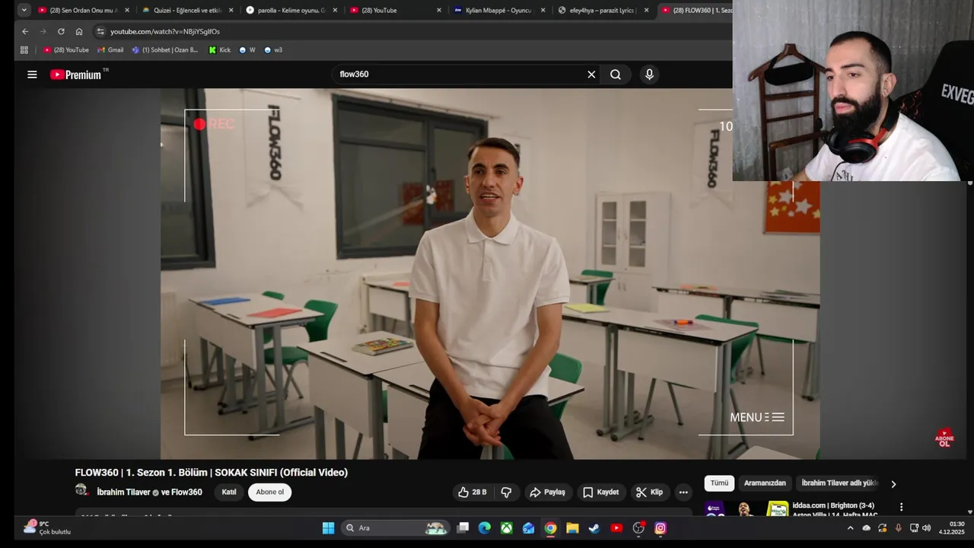The image size is (974, 548).
Task: Open File Explorer from the taskbar
Action: (572, 528)
